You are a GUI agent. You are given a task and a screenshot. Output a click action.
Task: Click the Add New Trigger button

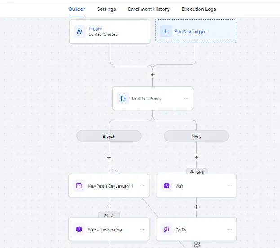196,31
